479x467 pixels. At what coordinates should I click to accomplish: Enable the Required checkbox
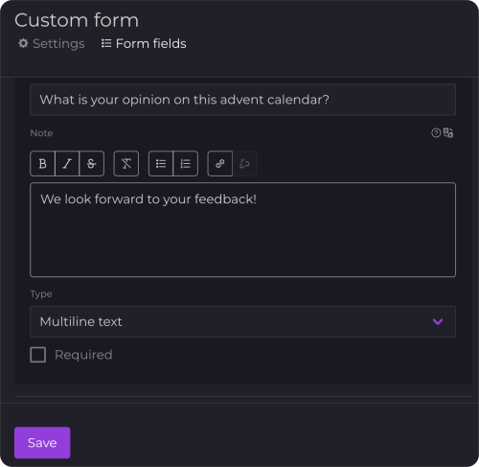tap(38, 355)
